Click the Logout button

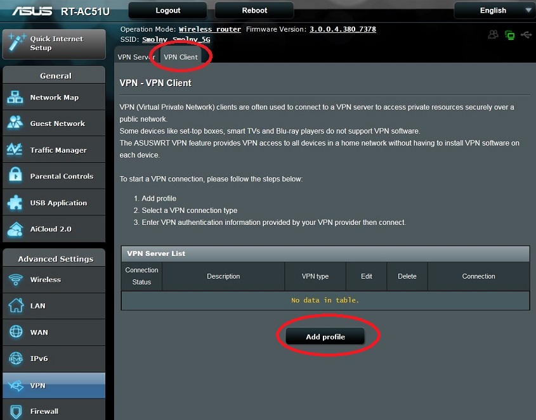168,11
